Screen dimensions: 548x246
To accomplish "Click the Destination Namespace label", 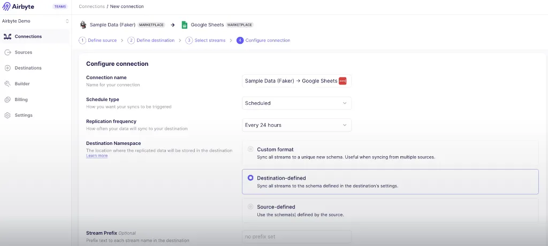I will pyautogui.click(x=113, y=143).
